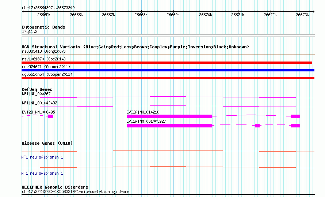Click the 26665k ruler tick label
The image size is (325, 197).
click(x=44, y=15)
